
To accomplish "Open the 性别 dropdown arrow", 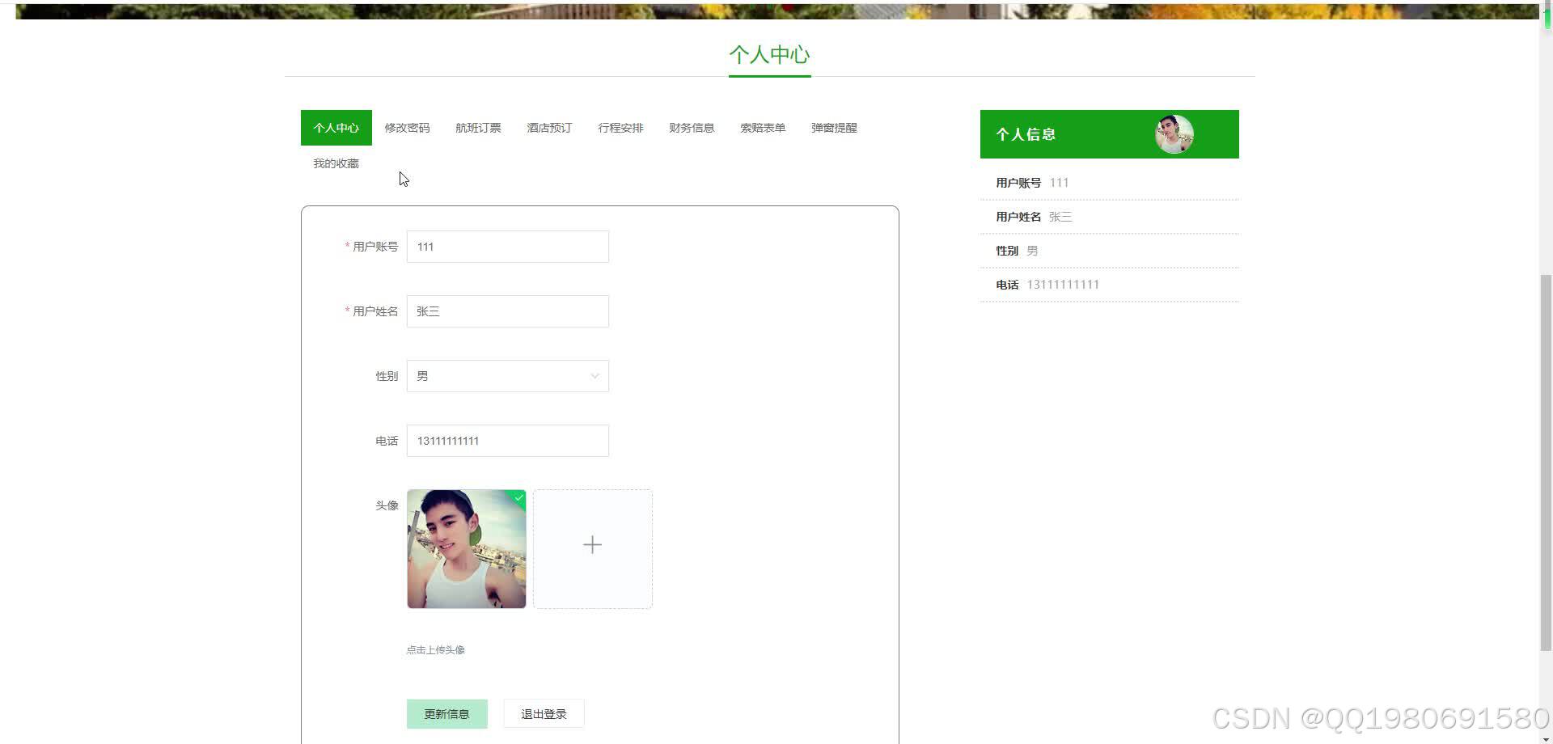I will [595, 375].
